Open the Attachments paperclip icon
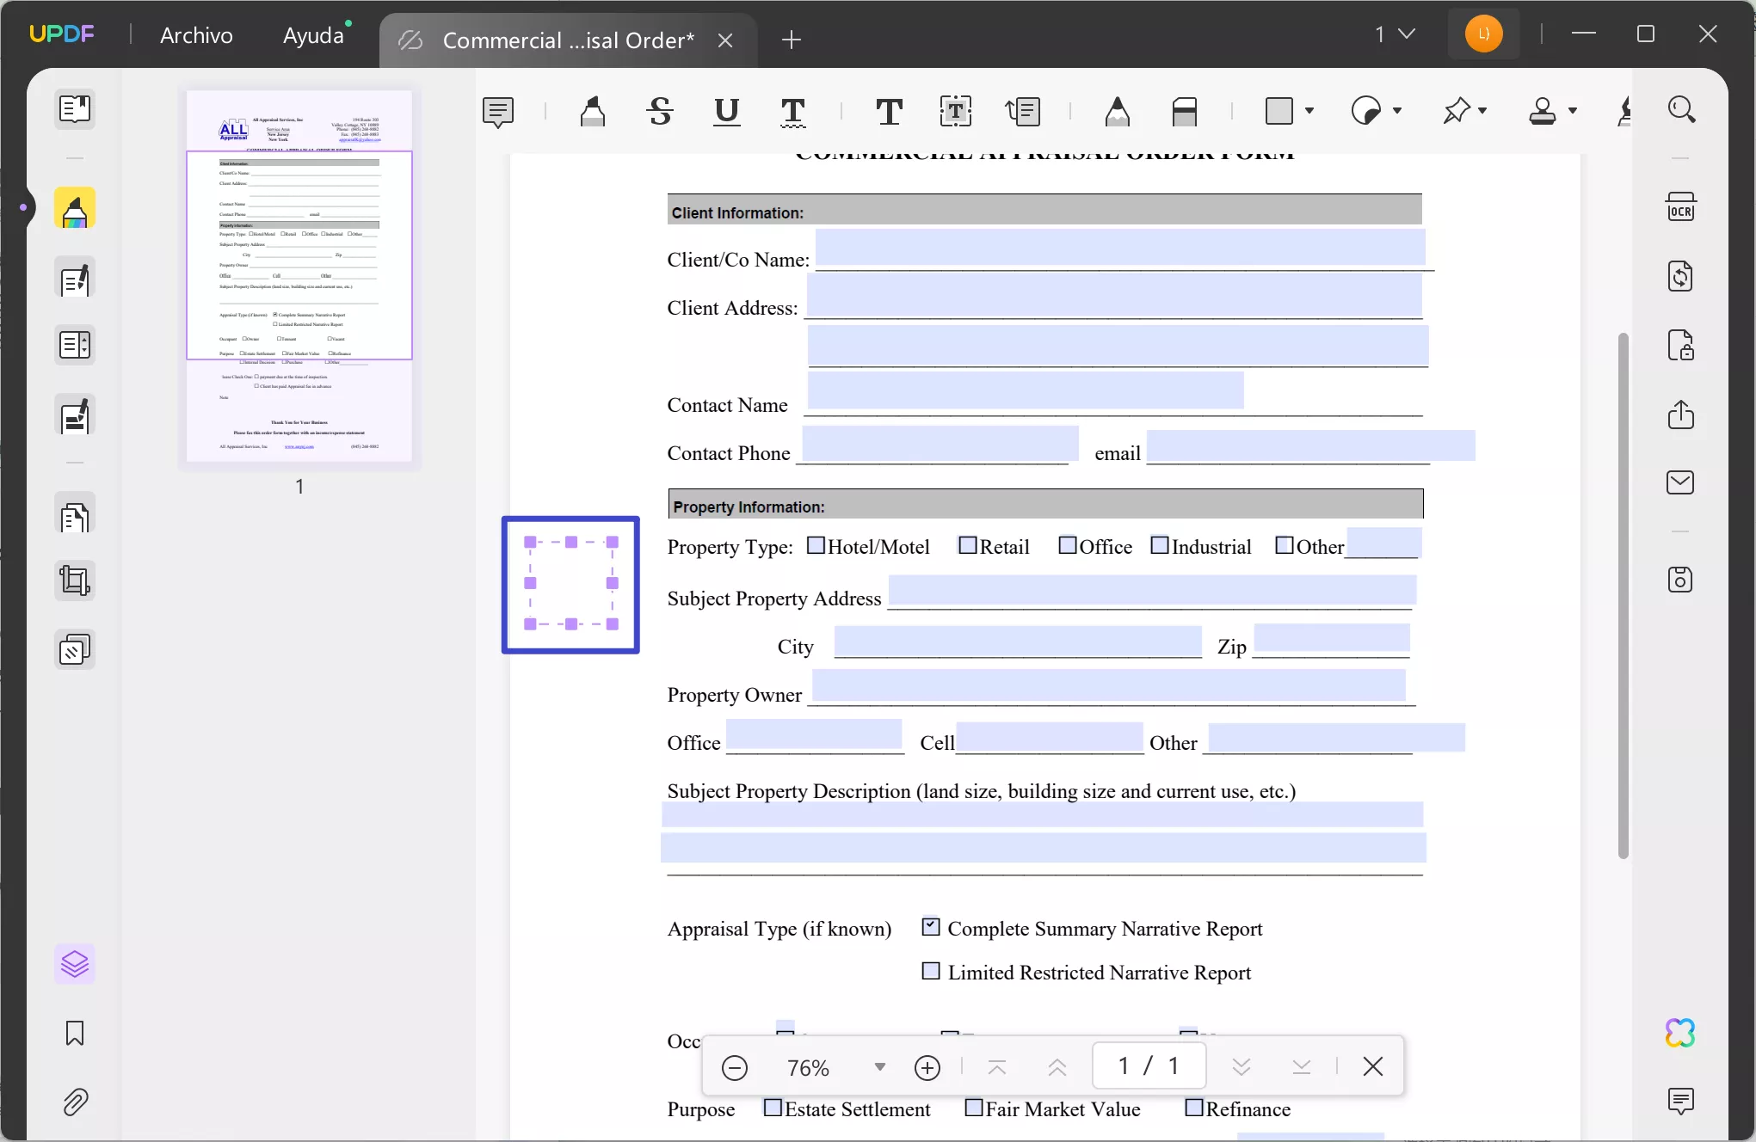Screen dimensions: 1756x1142 point(75,1102)
